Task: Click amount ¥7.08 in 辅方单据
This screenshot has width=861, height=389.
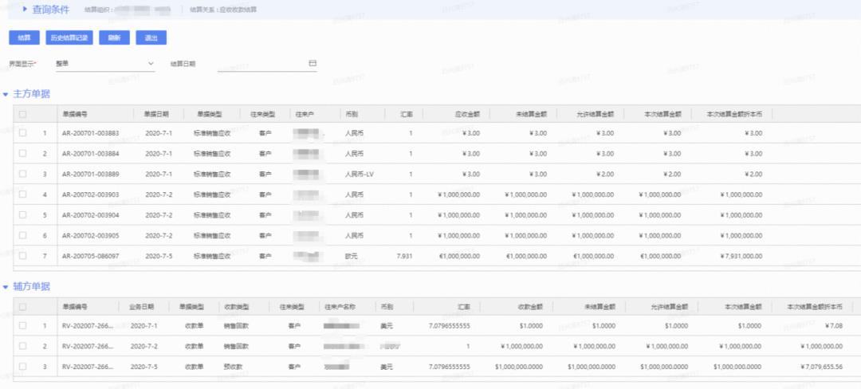Action: click(834, 326)
